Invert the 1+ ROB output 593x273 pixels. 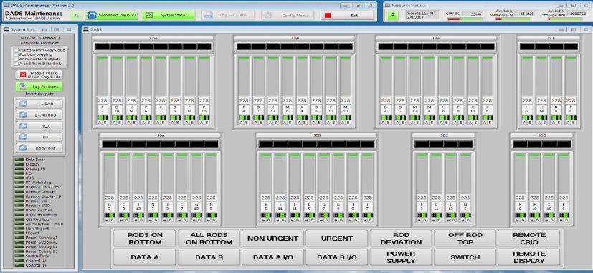39,104
